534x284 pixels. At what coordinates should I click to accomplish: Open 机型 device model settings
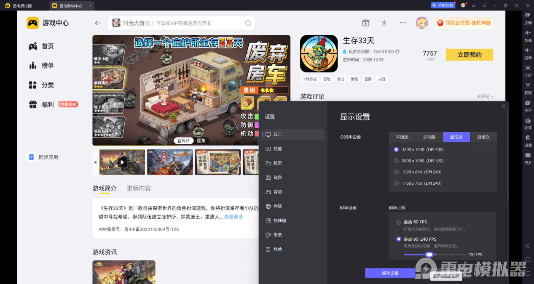click(293, 163)
